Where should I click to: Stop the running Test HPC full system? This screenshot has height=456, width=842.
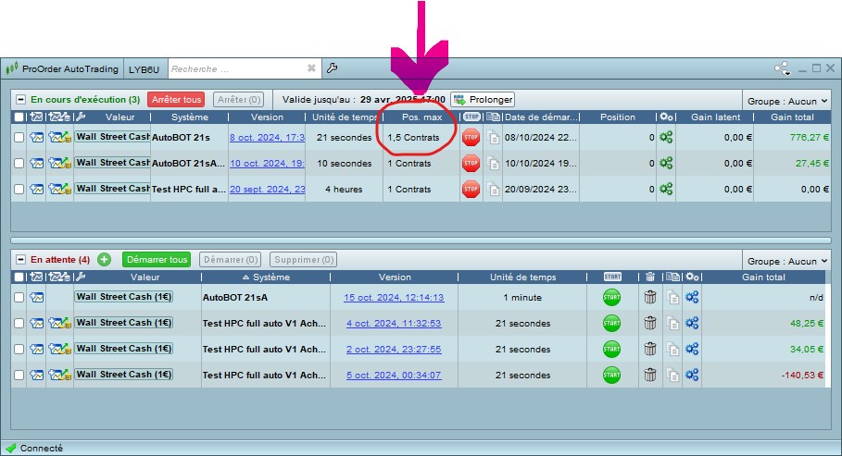click(471, 189)
